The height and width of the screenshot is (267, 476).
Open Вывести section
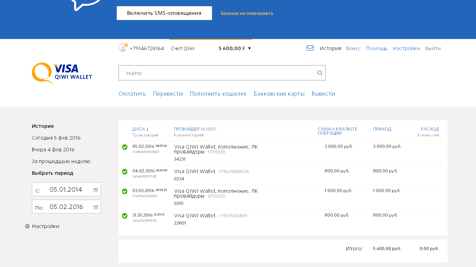point(323,94)
